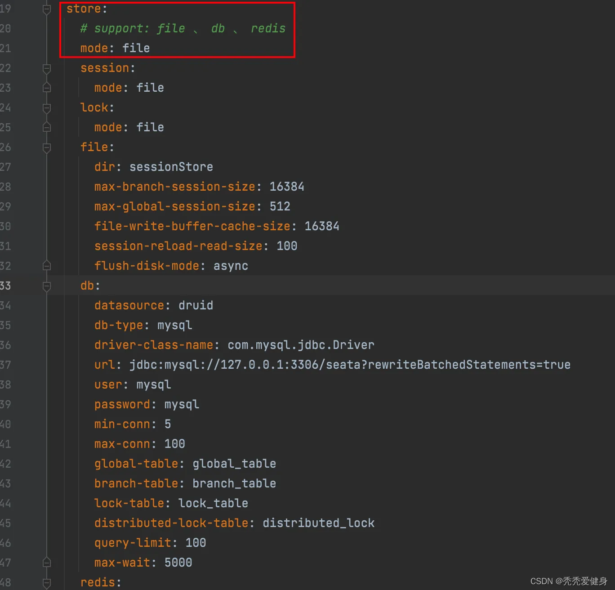Image resolution: width=615 pixels, height=590 pixels.
Task: Click the max-conn key
Action: tap(122, 444)
